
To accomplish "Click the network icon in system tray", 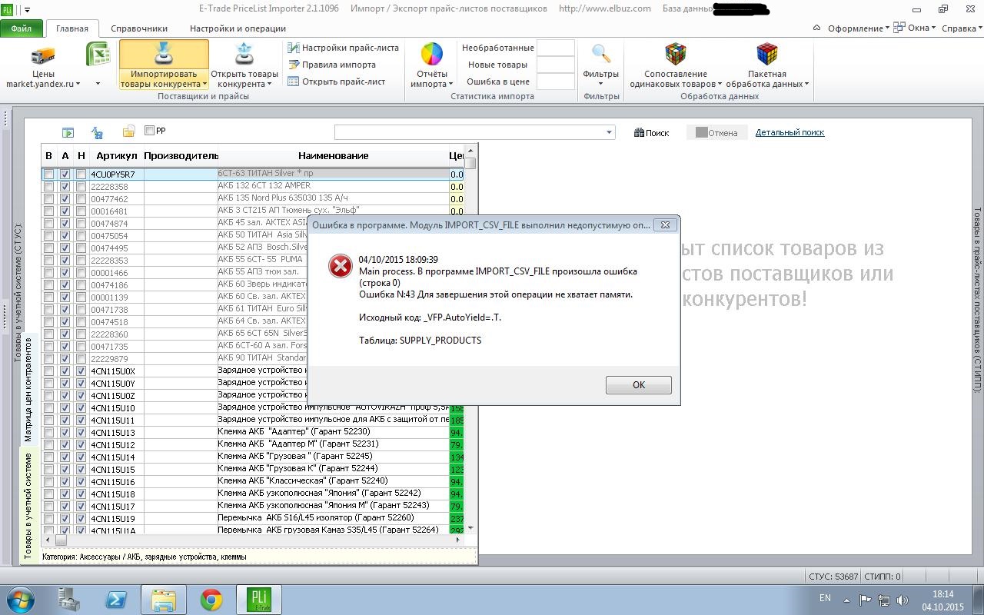I will point(885,600).
